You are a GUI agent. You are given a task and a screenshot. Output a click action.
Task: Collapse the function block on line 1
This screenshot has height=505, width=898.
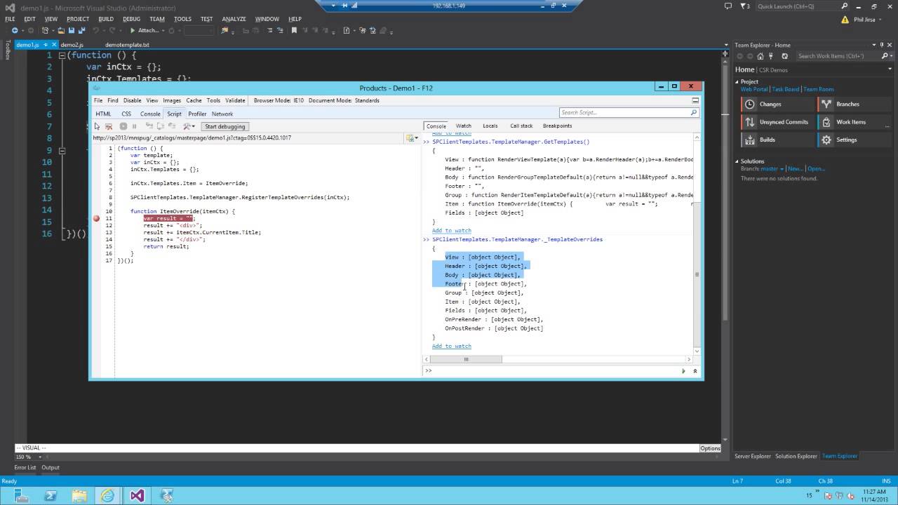coord(62,55)
